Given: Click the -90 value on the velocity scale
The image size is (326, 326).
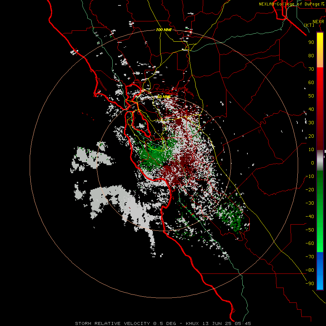Looking at the screenshot, I should 310,284.
